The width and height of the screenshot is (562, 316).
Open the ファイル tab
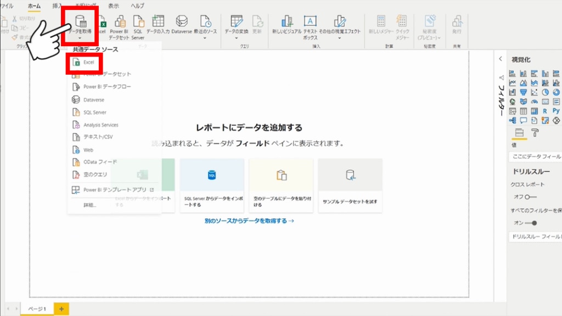pos(7,5)
